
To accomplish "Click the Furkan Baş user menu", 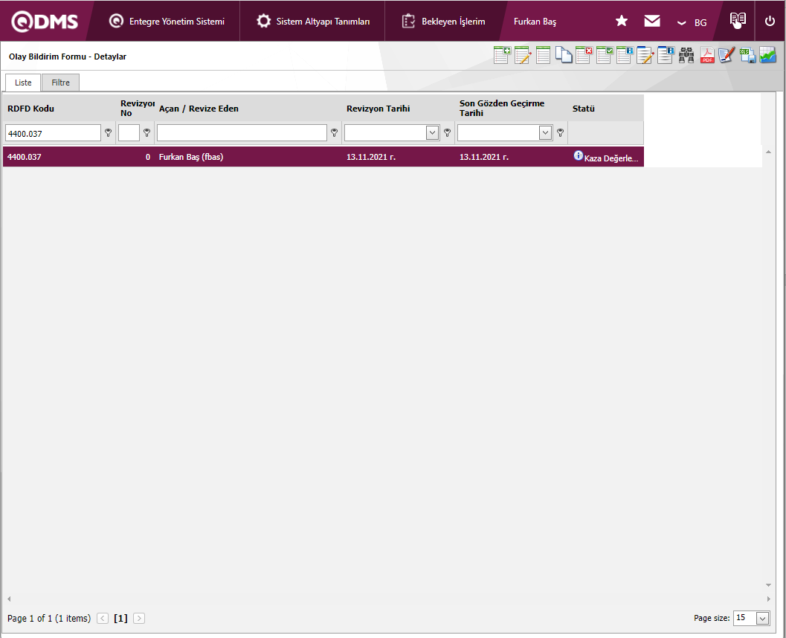I will tap(535, 22).
